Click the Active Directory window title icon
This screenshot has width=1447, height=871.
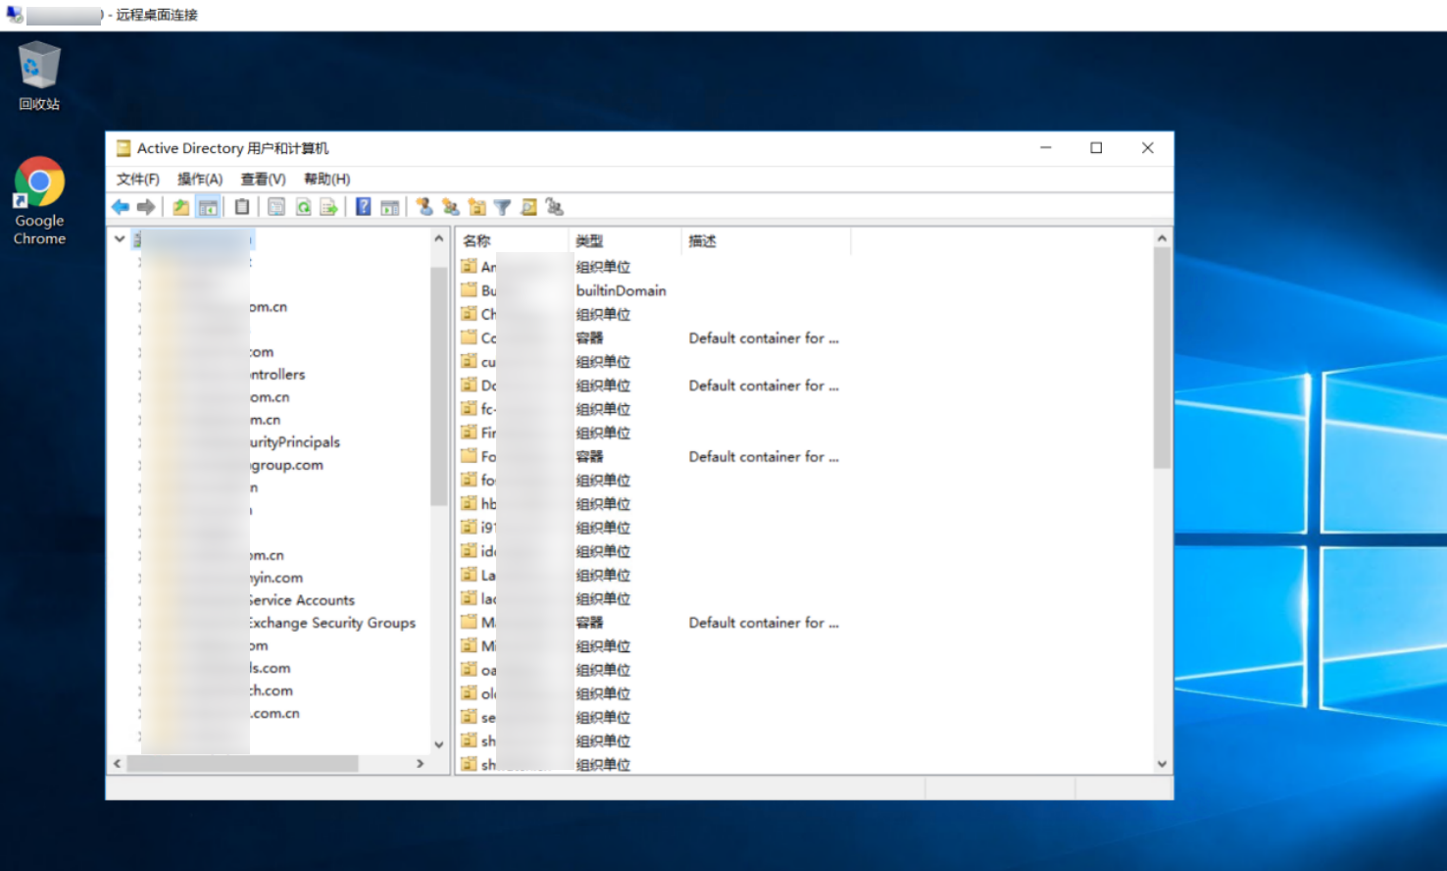point(124,148)
